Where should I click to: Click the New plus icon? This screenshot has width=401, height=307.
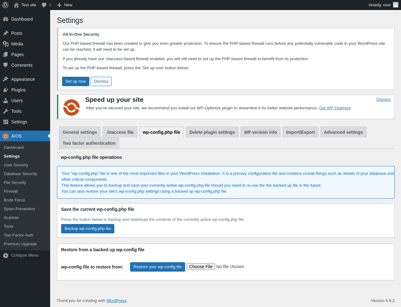(x=59, y=5)
